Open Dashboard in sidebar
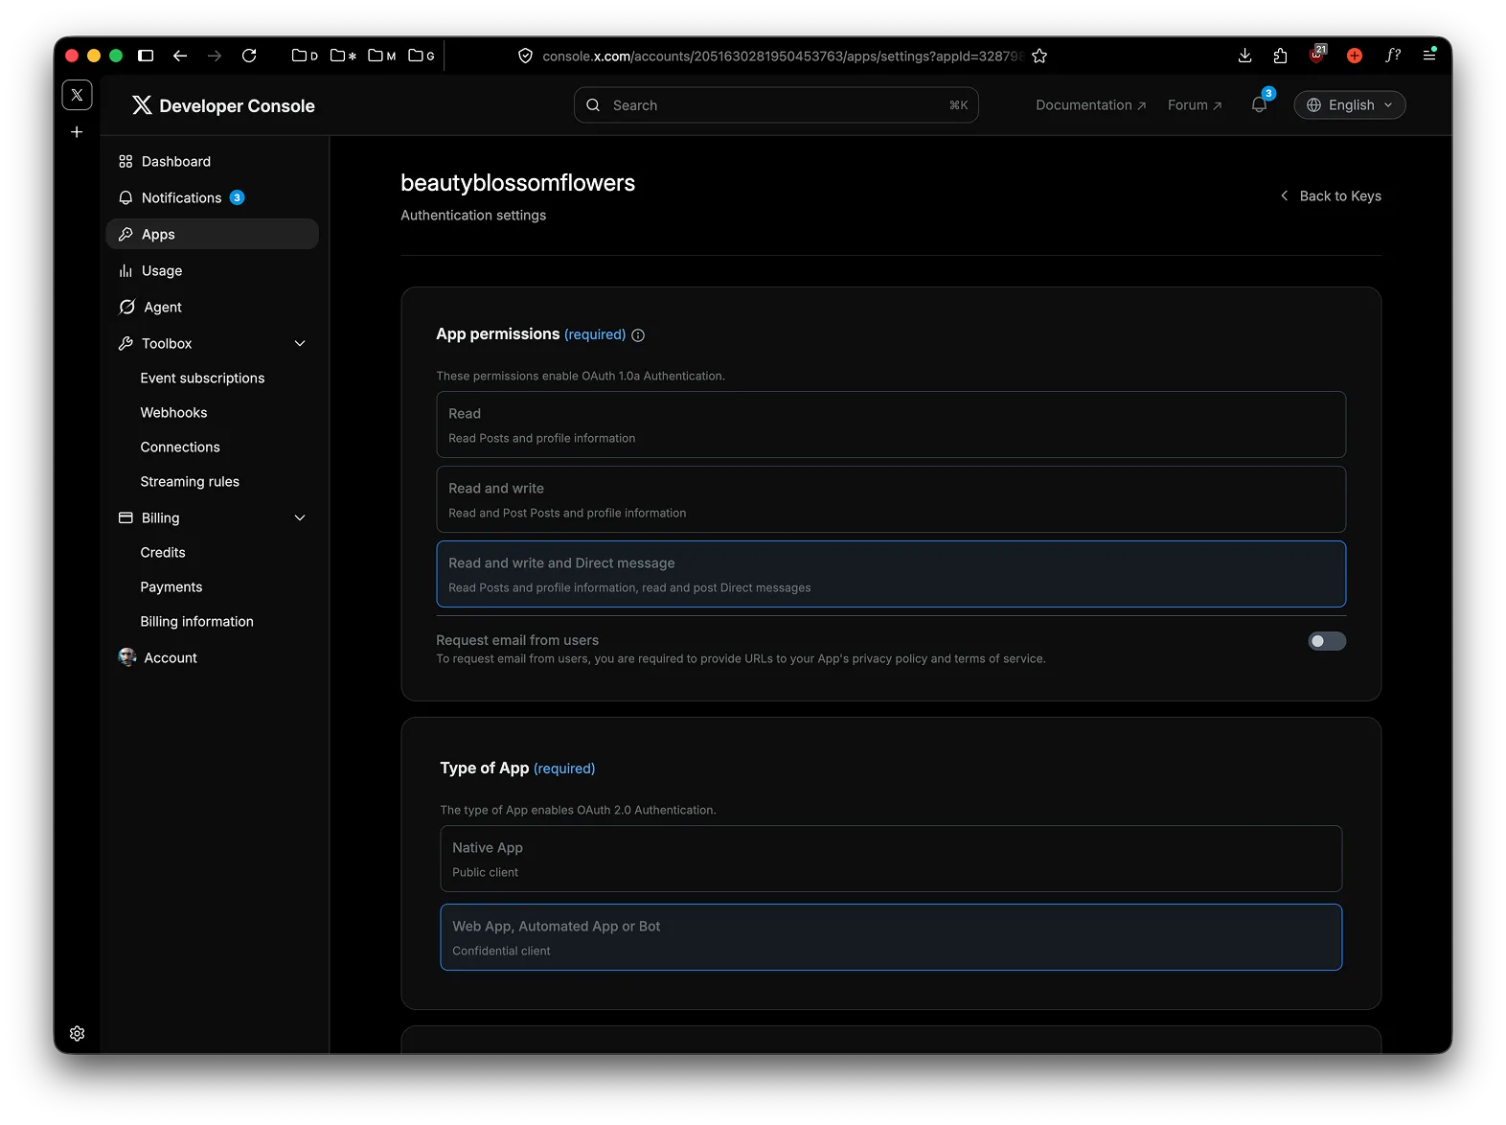The image size is (1506, 1125). pyautogui.click(x=212, y=161)
